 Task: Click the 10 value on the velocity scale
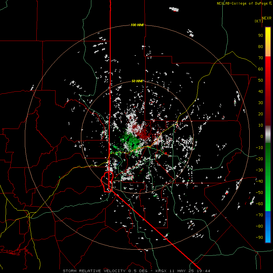261,125
